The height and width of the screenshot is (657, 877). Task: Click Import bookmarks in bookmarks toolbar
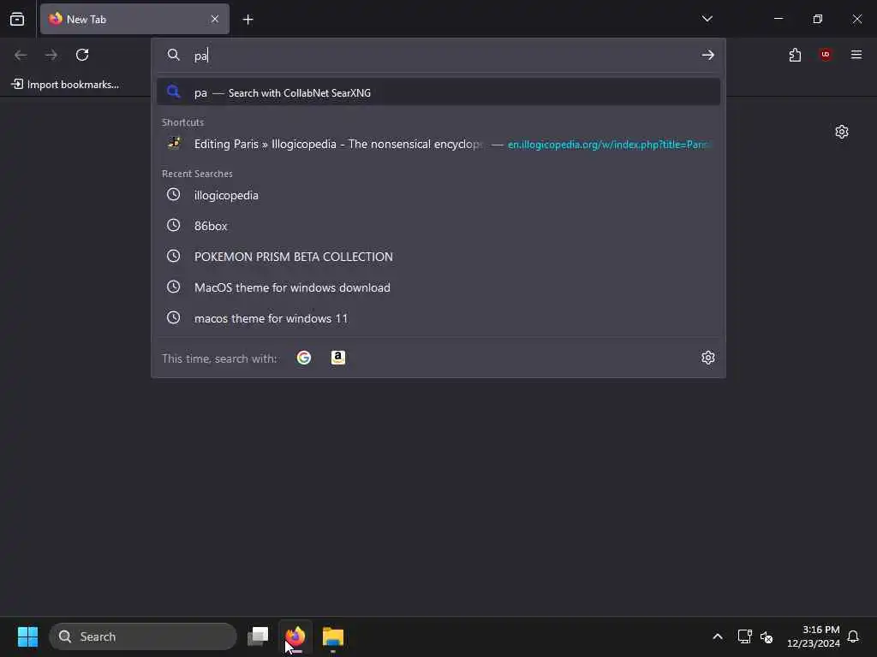[65, 85]
